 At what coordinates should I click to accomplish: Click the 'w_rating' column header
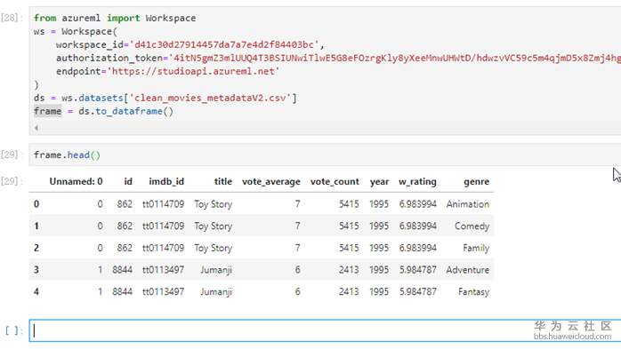pyautogui.click(x=417, y=182)
